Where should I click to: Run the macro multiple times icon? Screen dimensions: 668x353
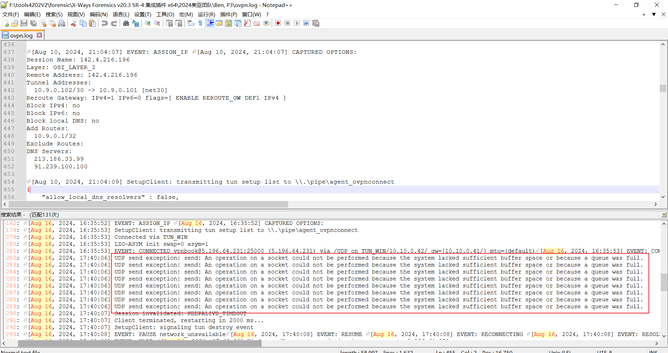coord(306,23)
